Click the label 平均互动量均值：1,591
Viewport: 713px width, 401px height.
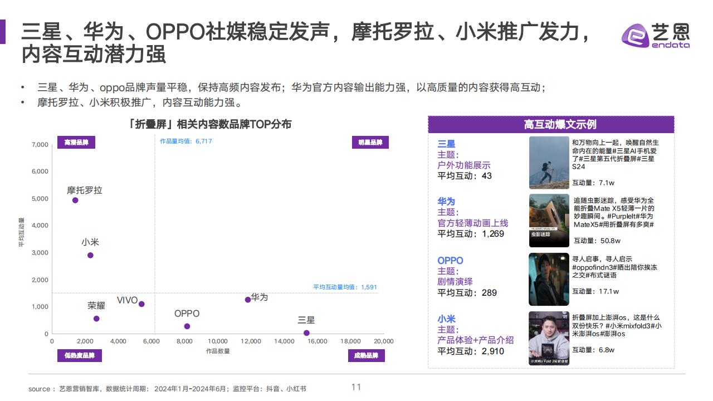tap(345, 287)
